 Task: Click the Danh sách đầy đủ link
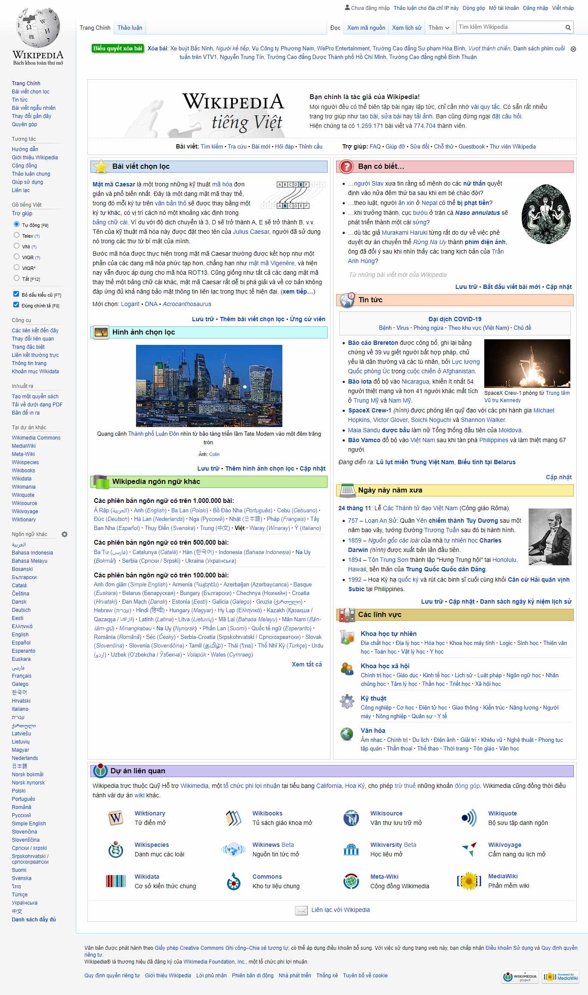click(34, 920)
